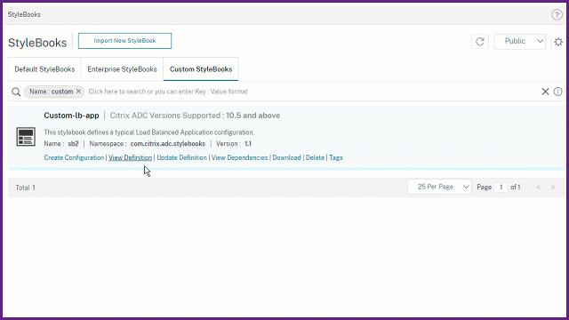
Task: Click Import New StyleBook button
Action: [x=124, y=41]
